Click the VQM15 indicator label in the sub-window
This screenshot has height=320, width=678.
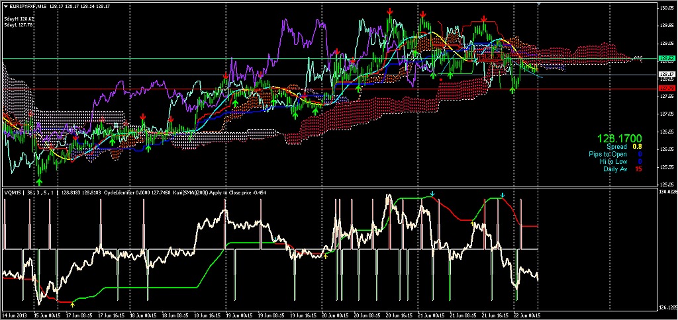pyautogui.click(x=12, y=192)
